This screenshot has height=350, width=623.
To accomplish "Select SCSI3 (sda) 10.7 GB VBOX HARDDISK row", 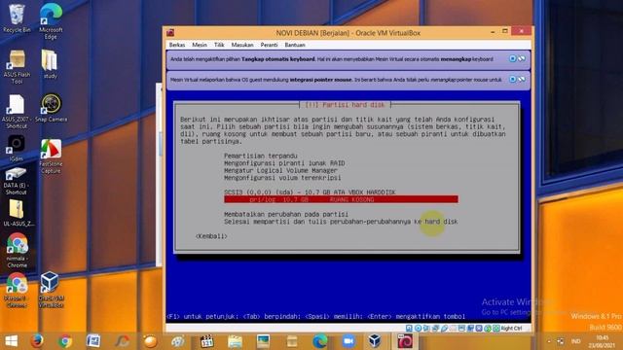I will 310,192.
